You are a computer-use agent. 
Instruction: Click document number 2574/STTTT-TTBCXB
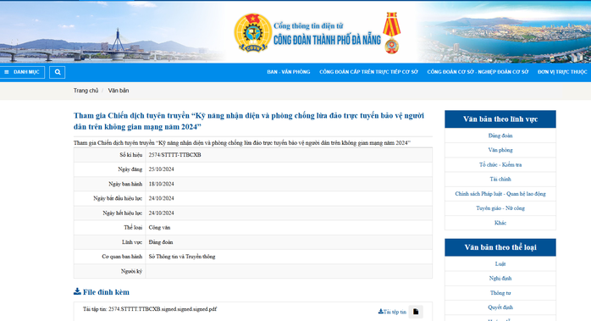(x=175, y=155)
